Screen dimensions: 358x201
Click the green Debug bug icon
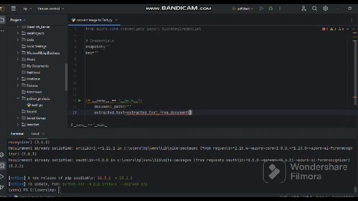271,9
